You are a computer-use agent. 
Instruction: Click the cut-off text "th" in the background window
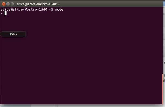tap(164, 81)
